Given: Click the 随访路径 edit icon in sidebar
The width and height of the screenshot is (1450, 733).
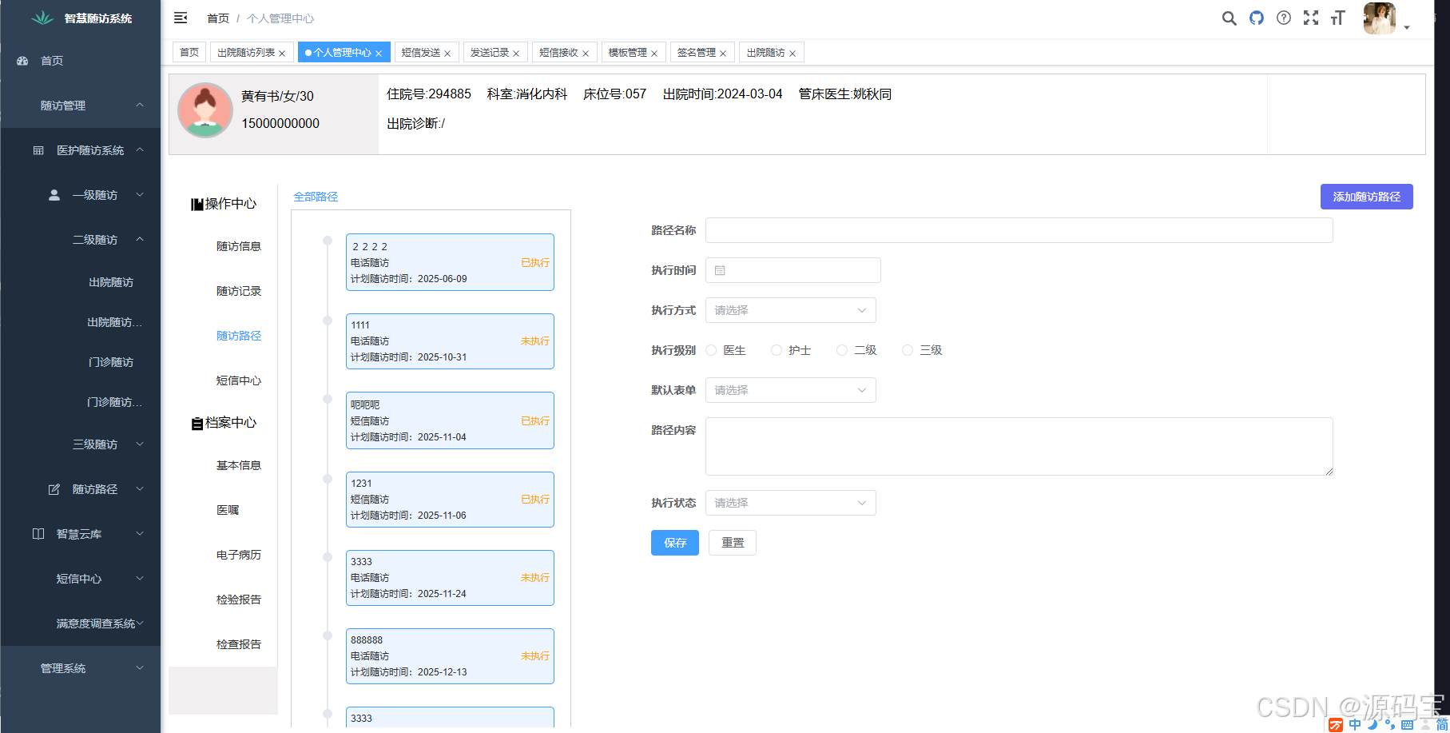Looking at the screenshot, I should point(54,489).
